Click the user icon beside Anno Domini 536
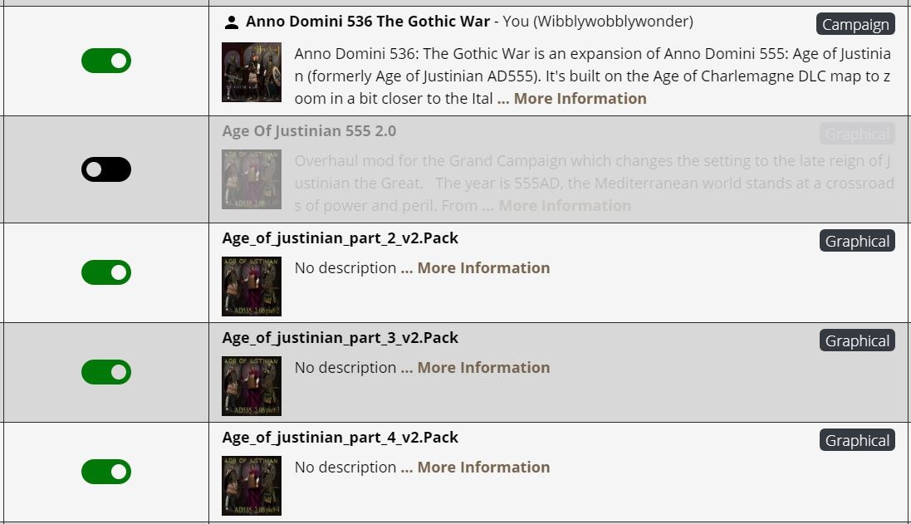The image size is (911, 524). click(x=231, y=22)
